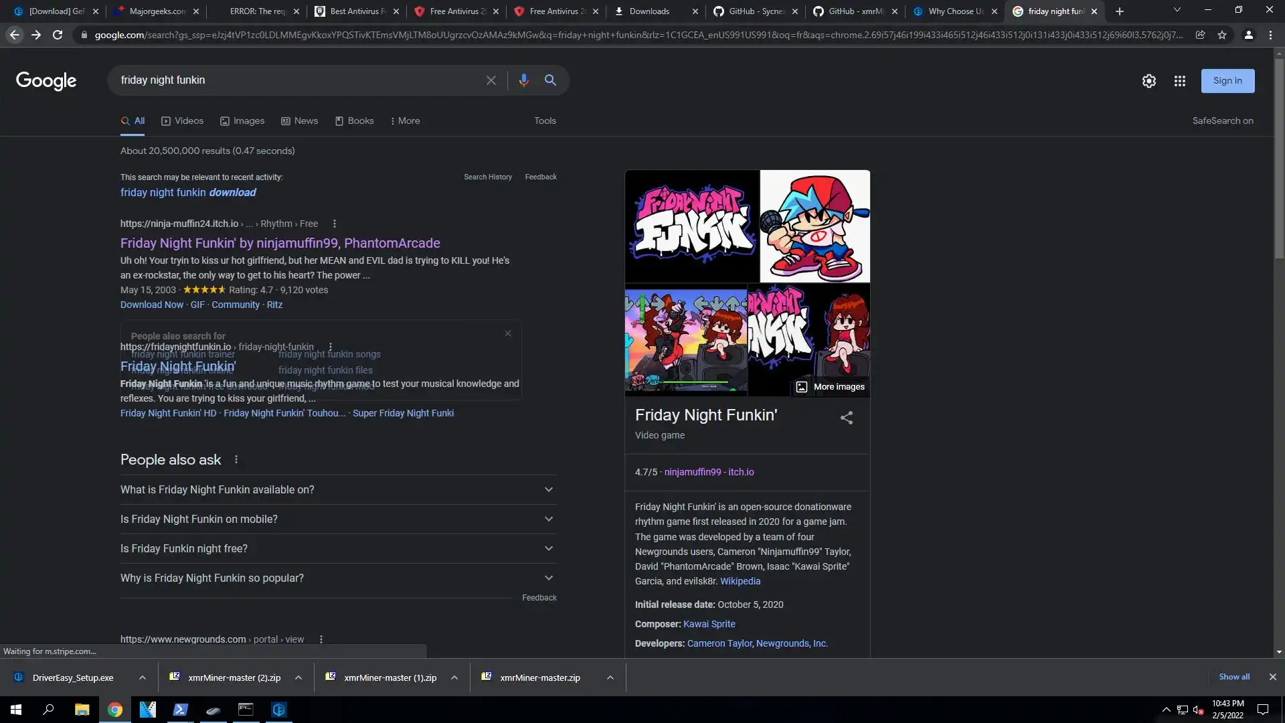Click the magnifier search submit icon
1285x723 pixels.
tap(550, 80)
